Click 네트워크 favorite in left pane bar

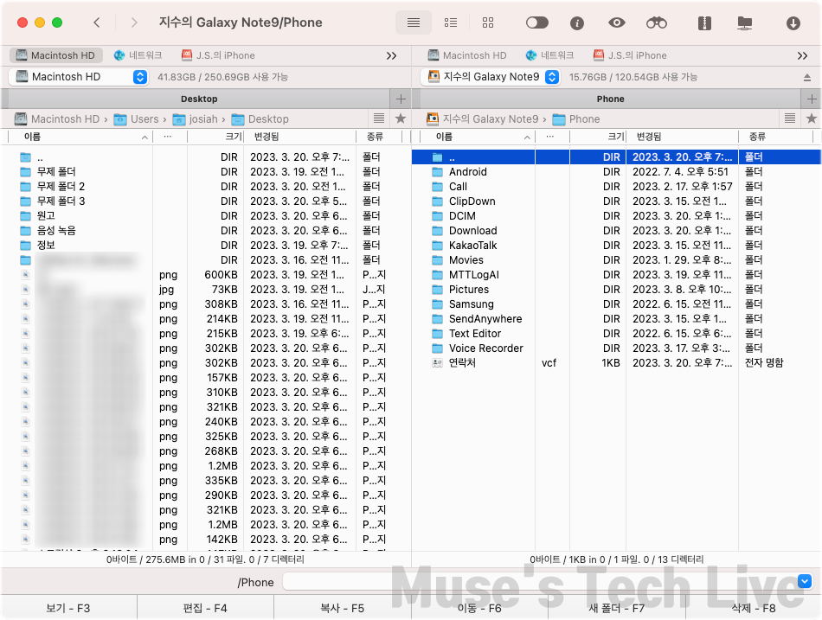click(138, 55)
